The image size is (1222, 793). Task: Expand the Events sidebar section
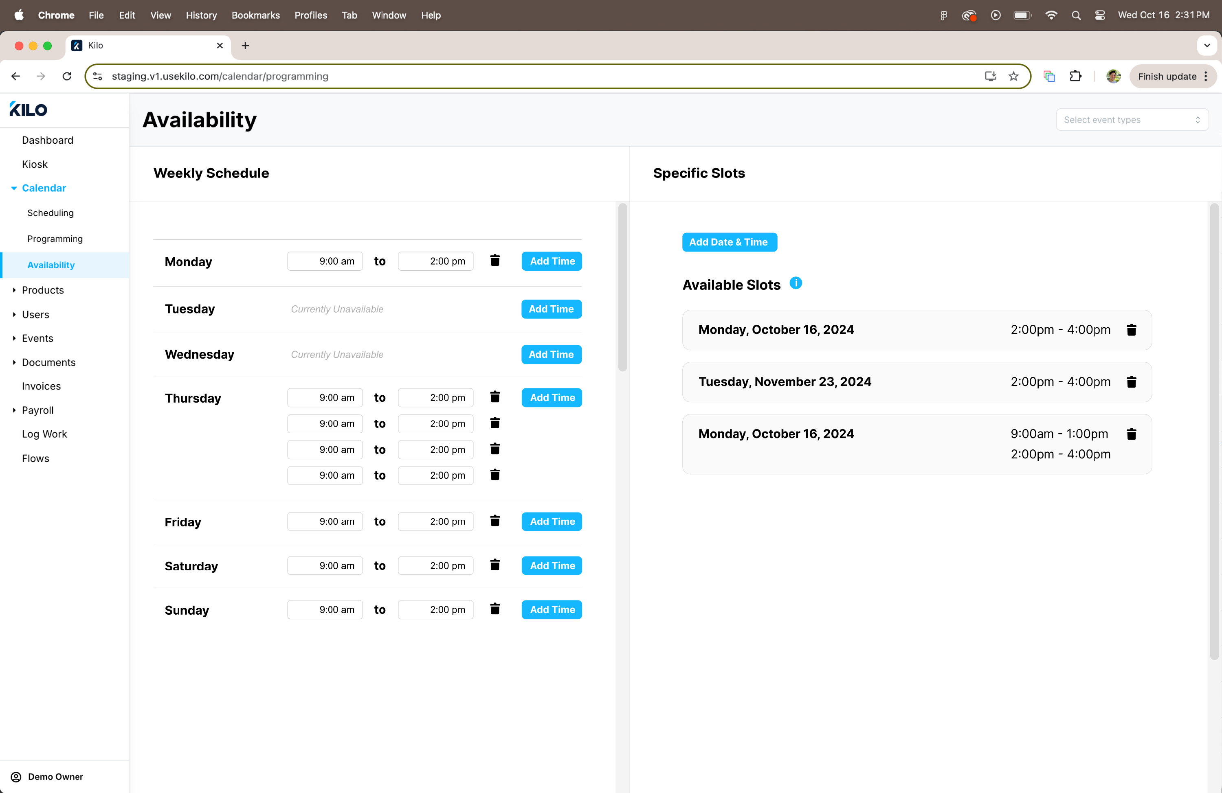14,338
